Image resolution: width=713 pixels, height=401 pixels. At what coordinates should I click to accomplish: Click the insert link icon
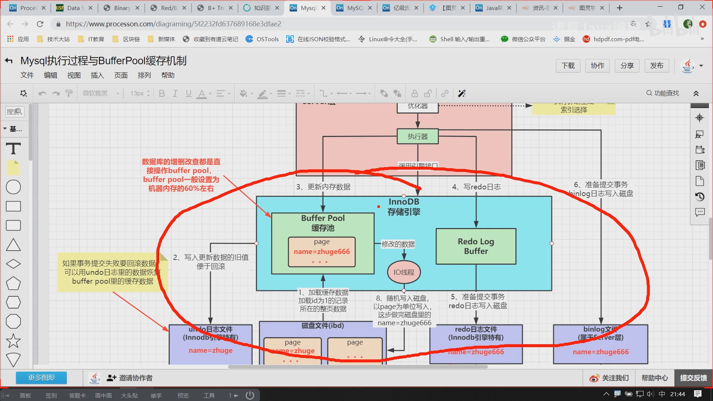coord(445,94)
